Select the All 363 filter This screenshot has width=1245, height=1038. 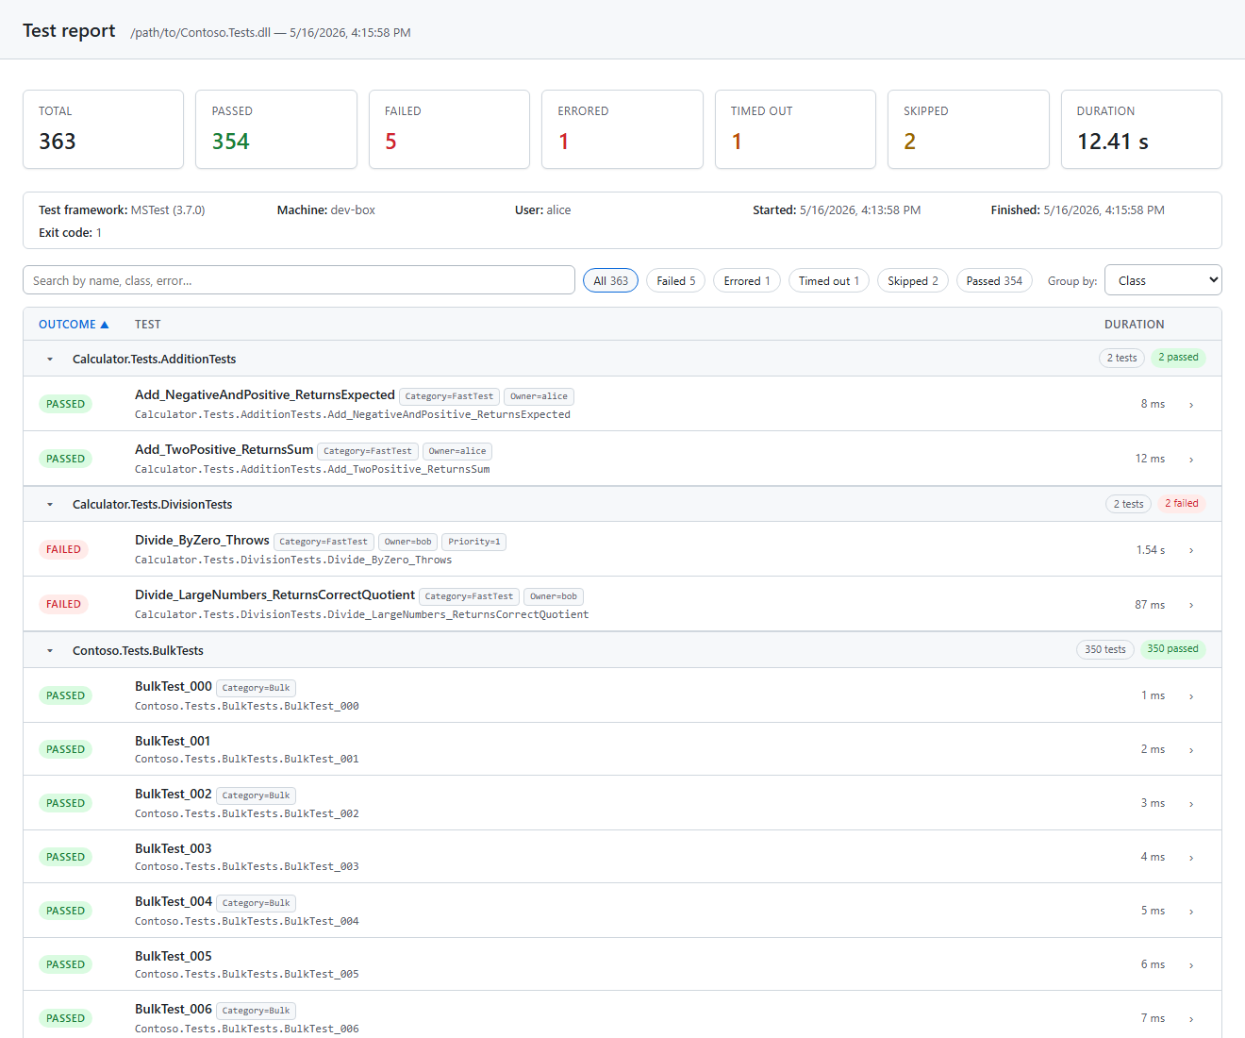(x=611, y=280)
